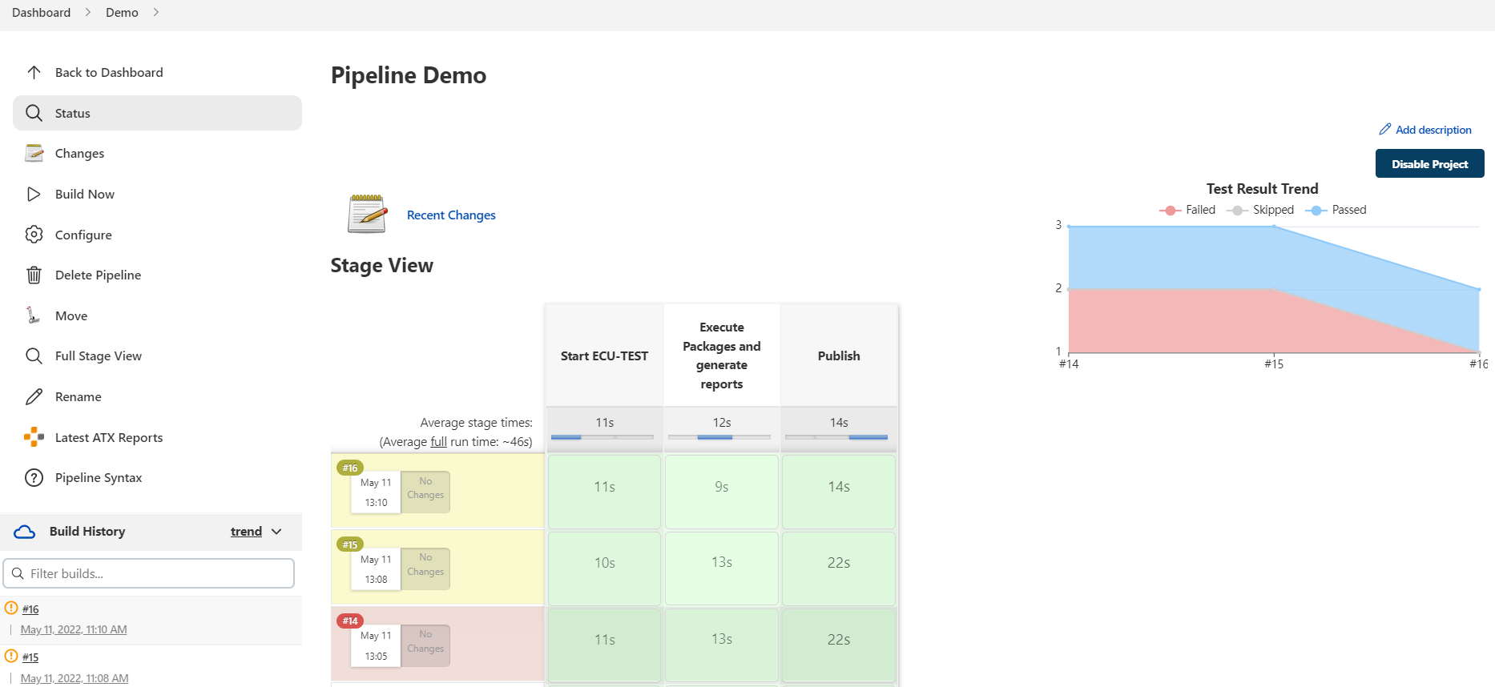1495x687 pixels.
Task: Click the Publish average time progress bar
Action: click(x=836, y=437)
